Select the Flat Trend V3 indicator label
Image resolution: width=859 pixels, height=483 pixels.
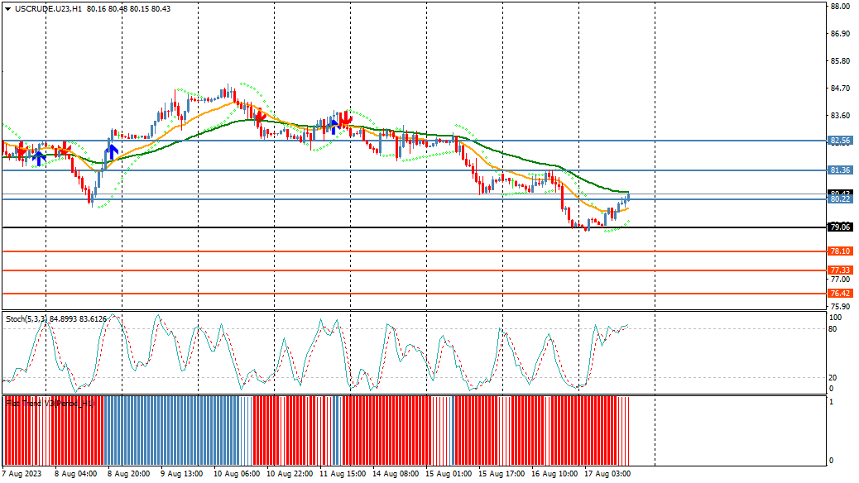tap(50, 404)
